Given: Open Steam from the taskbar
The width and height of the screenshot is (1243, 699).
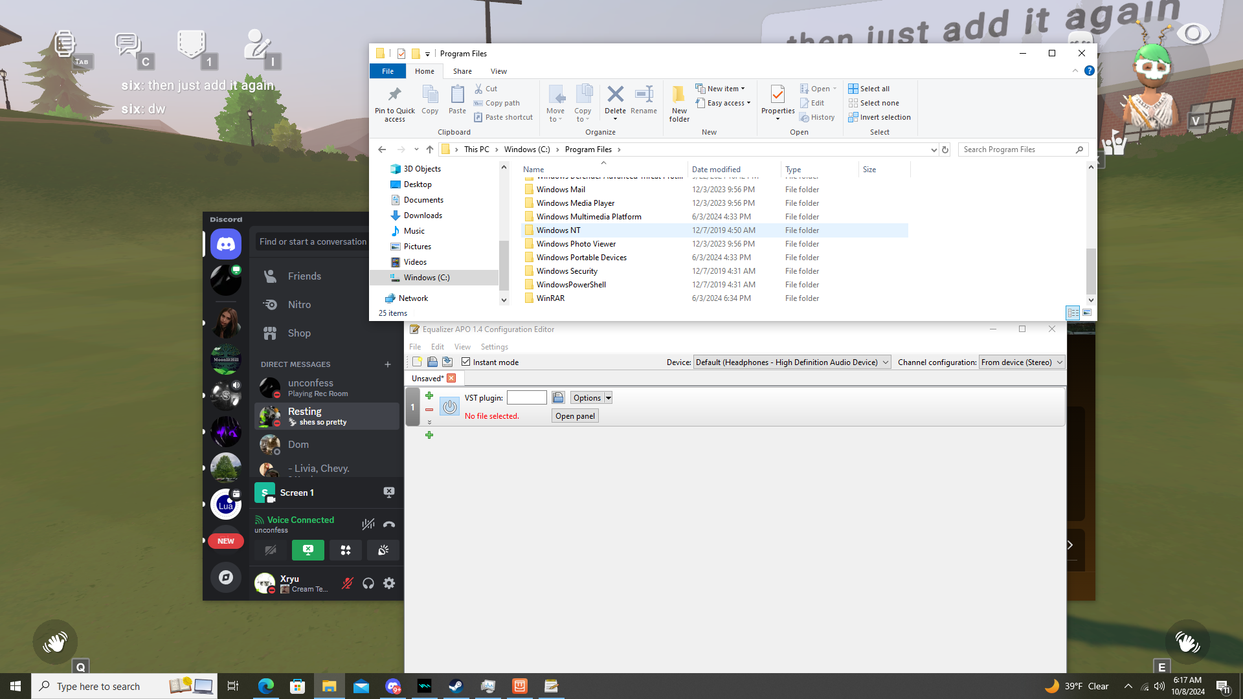Looking at the screenshot, I should (456, 686).
